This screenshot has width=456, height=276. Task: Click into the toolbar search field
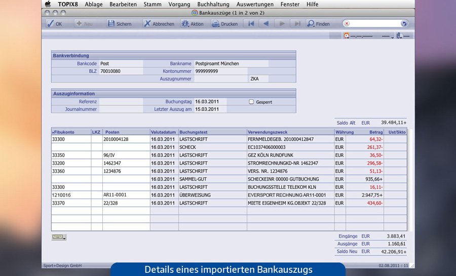pyautogui.click(x=375, y=23)
